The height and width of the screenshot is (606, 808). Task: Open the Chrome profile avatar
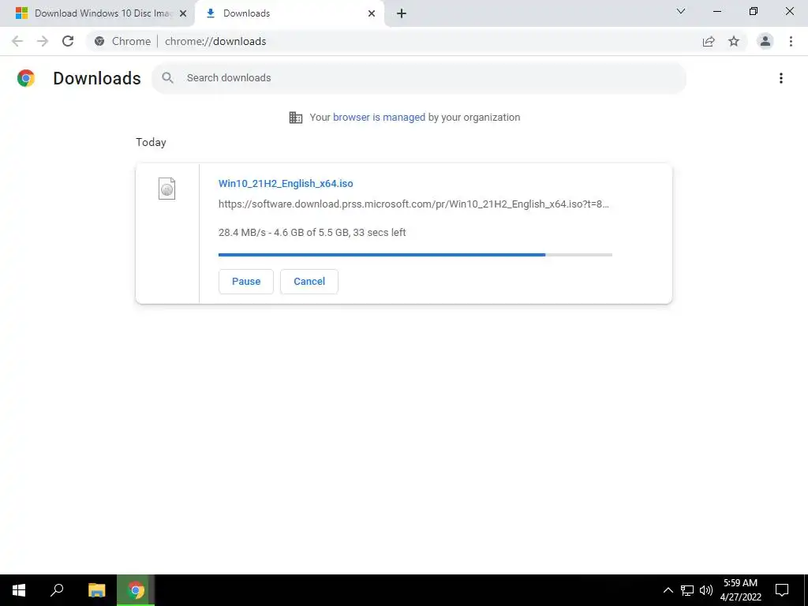click(765, 41)
